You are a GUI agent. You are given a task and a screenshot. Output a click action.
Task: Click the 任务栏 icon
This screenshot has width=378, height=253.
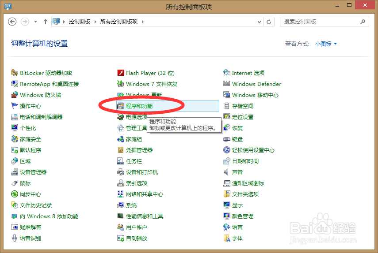(121, 161)
